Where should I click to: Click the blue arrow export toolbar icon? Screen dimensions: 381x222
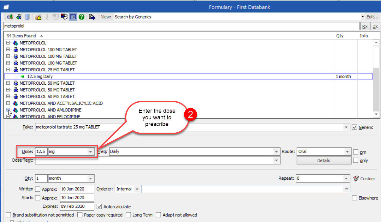point(92,17)
